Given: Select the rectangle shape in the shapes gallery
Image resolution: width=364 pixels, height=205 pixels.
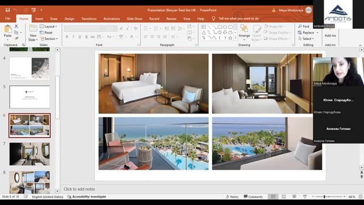Looking at the screenshot, I should 220,27.
